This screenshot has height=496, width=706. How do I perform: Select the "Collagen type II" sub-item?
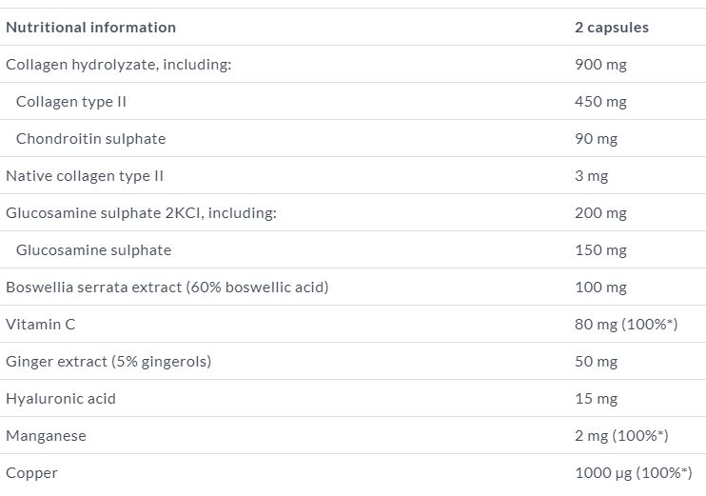(71, 102)
